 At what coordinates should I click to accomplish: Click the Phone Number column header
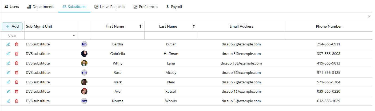(x=329, y=27)
